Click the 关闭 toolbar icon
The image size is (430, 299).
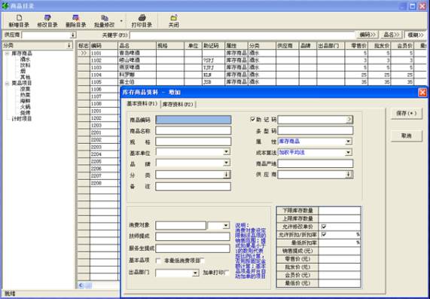pos(174,18)
